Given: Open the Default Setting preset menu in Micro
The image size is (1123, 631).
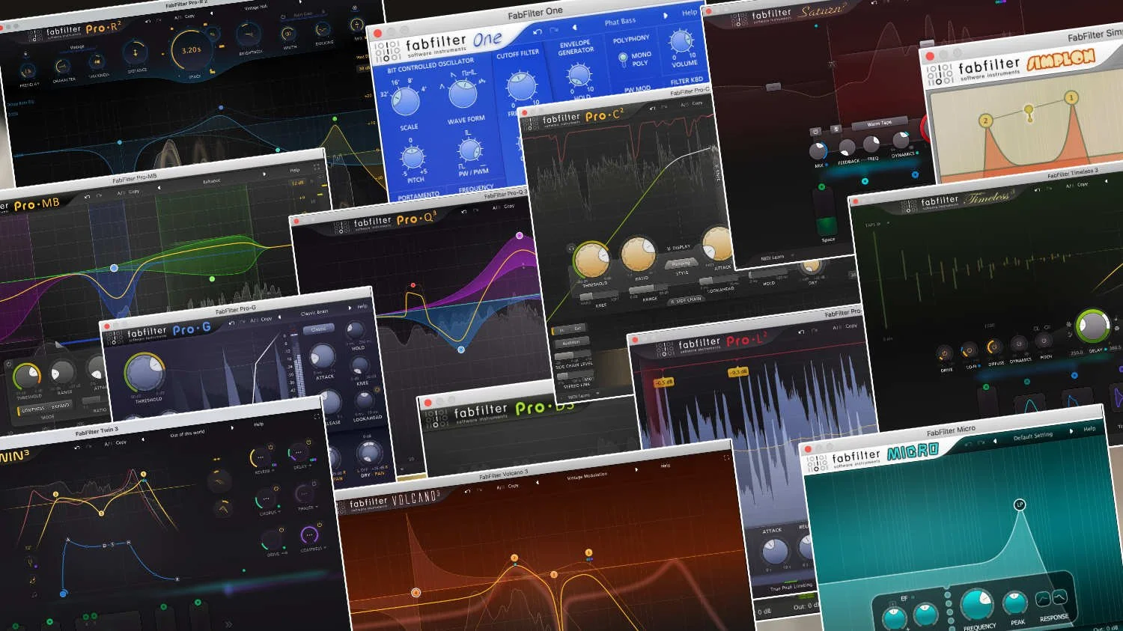Looking at the screenshot, I should pyautogui.click(x=1033, y=436).
